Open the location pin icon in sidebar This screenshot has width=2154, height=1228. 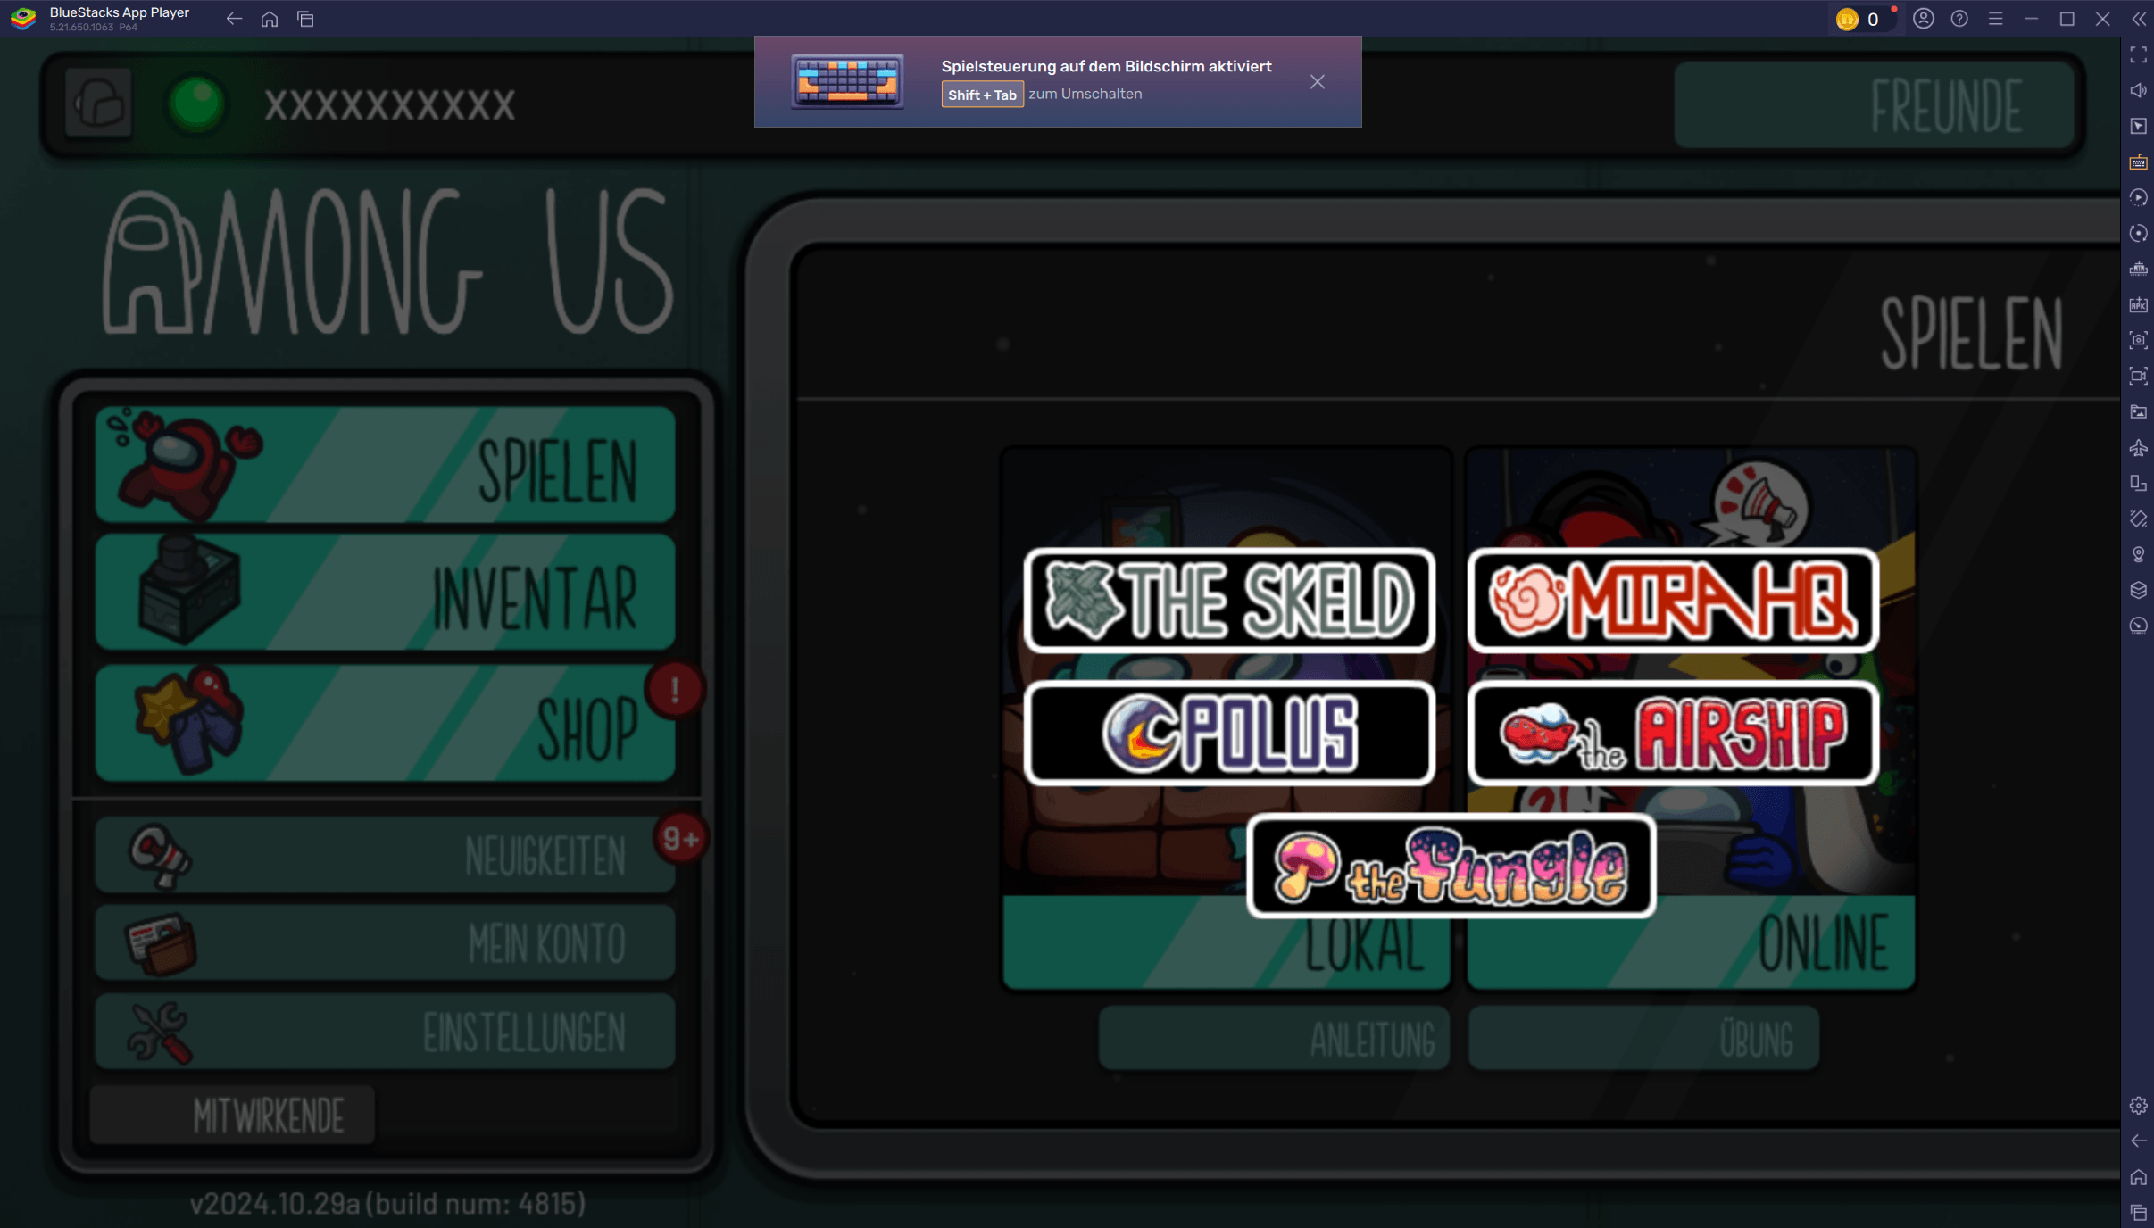[x=2138, y=555]
